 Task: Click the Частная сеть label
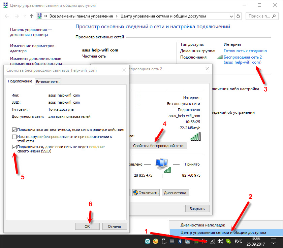(x=94, y=56)
